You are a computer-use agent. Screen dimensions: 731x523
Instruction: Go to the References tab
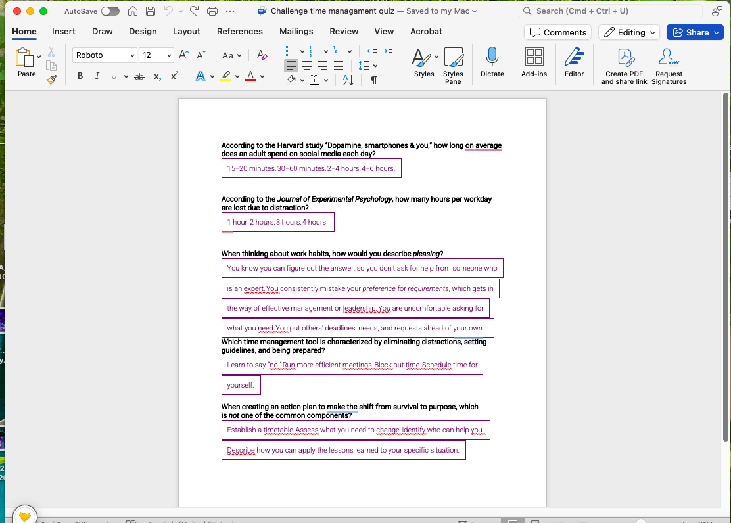(x=240, y=32)
